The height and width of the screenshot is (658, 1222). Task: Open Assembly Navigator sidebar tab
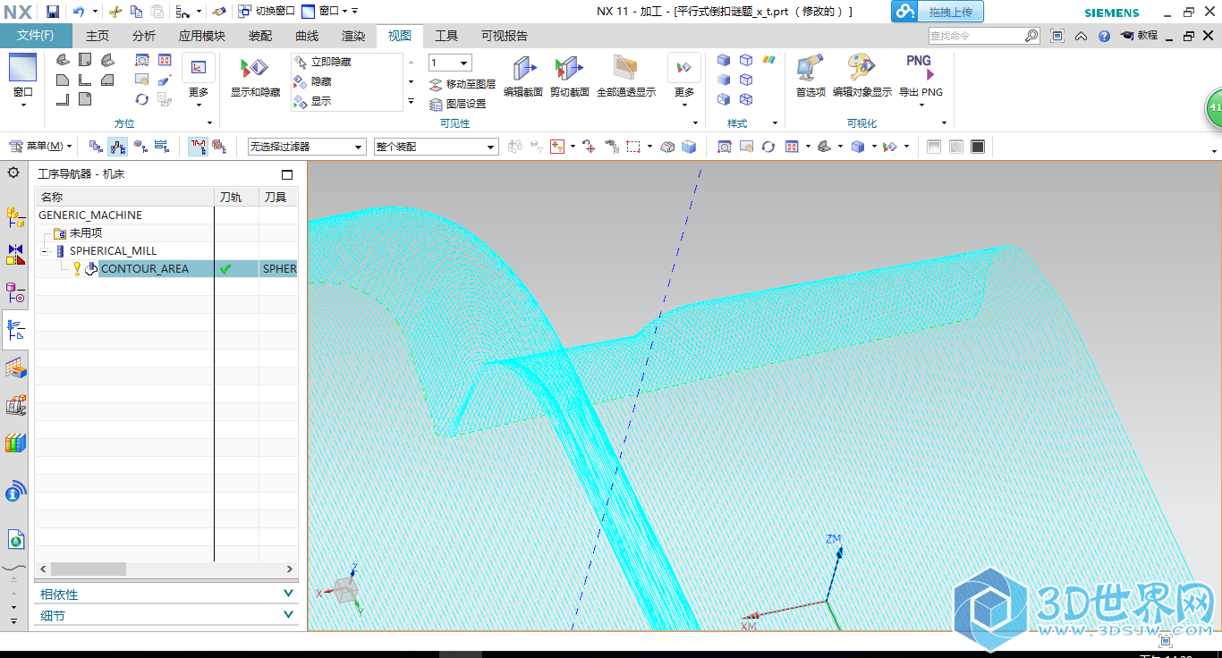(15, 215)
